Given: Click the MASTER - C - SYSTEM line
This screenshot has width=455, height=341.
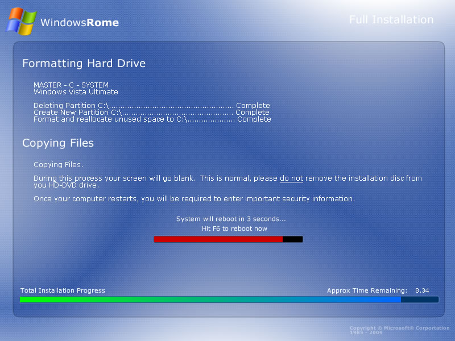Looking at the screenshot, I should click(71, 85).
